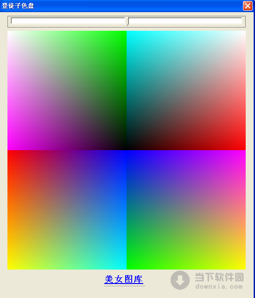The width and height of the screenshot is (255, 298).
Task: Pick red at top-left of lower-left quadrant
Action: (x=9, y=152)
